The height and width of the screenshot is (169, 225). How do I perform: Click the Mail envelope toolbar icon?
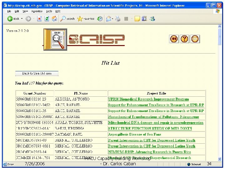(109, 19)
